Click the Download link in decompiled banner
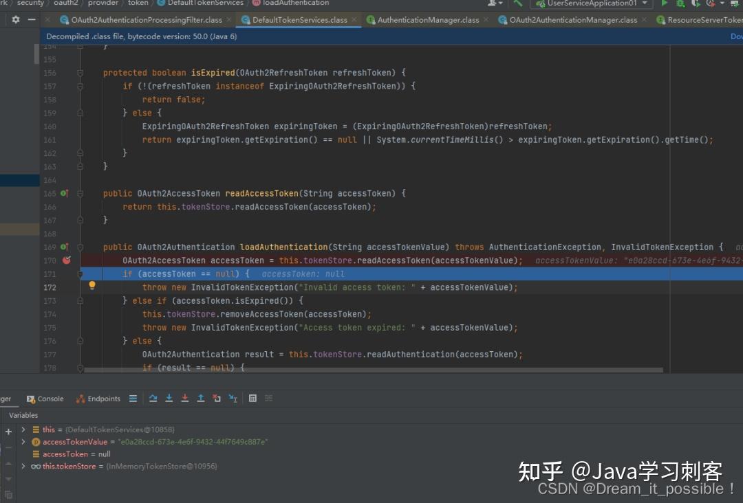This screenshot has height=503, width=743. pyautogui.click(x=737, y=36)
